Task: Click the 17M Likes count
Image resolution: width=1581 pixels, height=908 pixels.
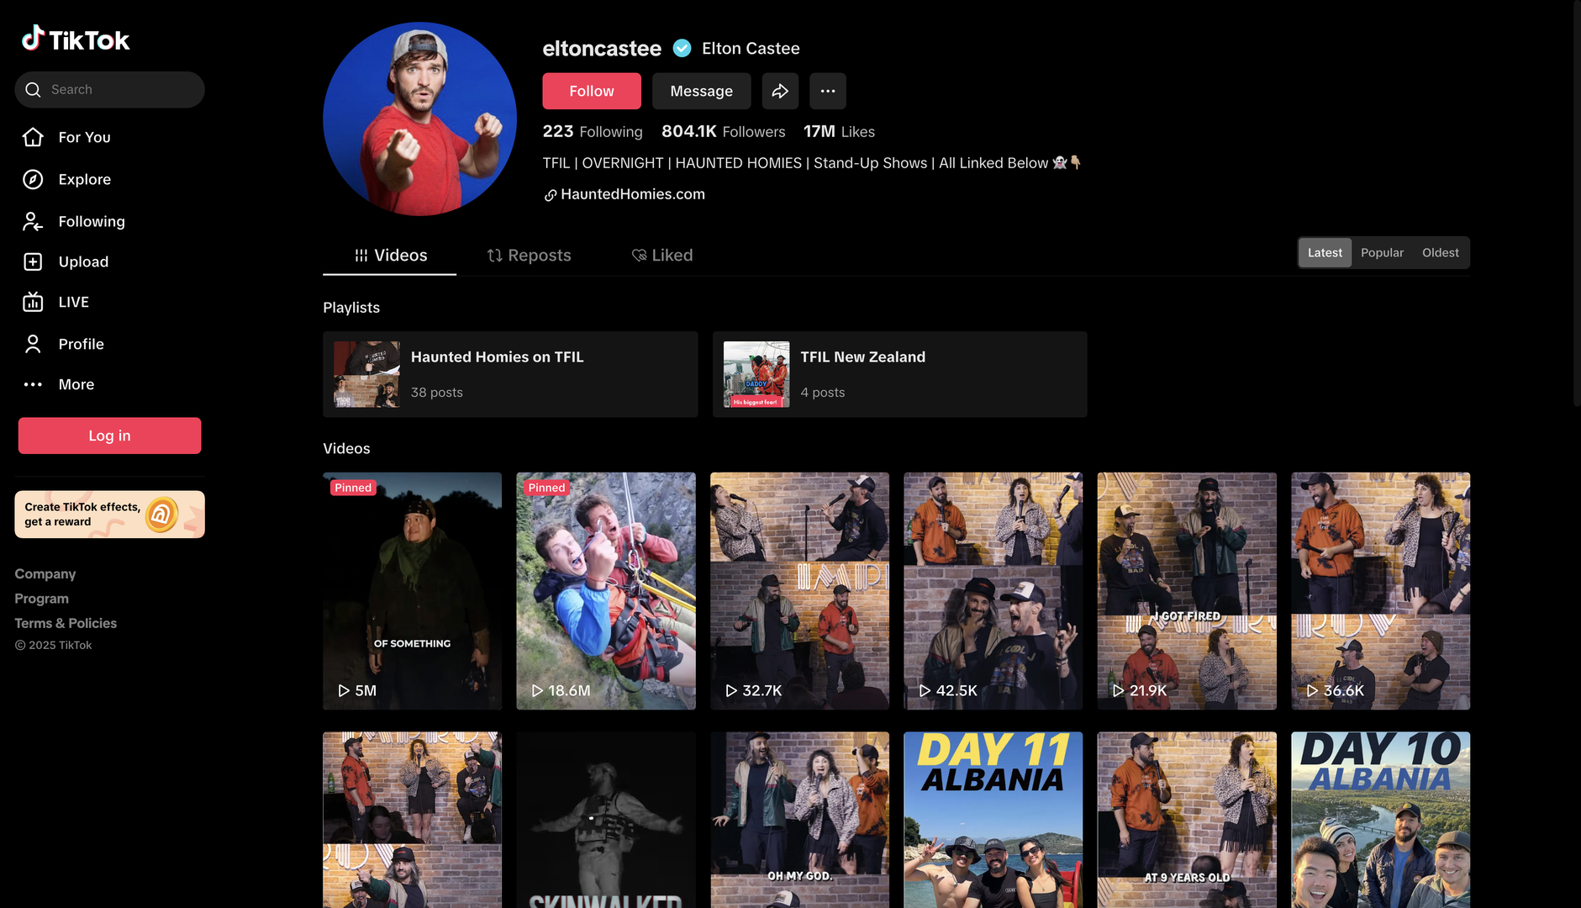Action: tap(839, 132)
